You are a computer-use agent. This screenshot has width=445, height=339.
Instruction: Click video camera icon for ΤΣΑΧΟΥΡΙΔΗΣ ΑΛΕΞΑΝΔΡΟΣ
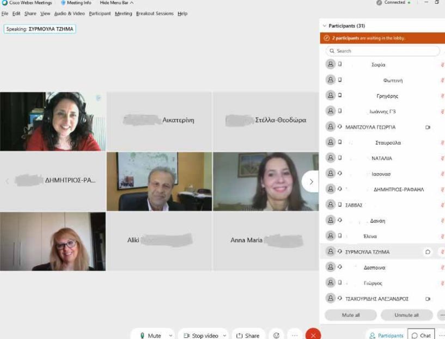[428, 299]
